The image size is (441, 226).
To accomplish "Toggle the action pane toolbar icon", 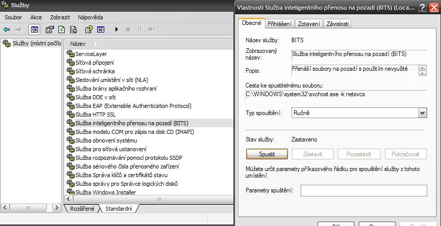I will pyautogui.click(x=101, y=30).
